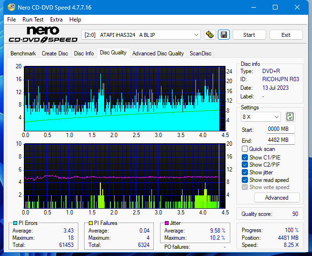This screenshot has width=312, height=256.
Task: Open the File menu
Action: [11, 20]
